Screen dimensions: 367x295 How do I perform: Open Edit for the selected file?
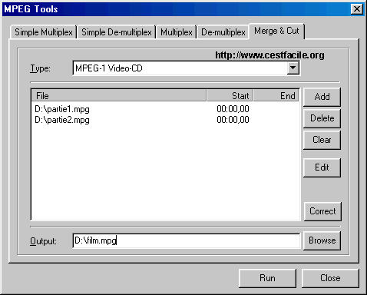pos(322,167)
